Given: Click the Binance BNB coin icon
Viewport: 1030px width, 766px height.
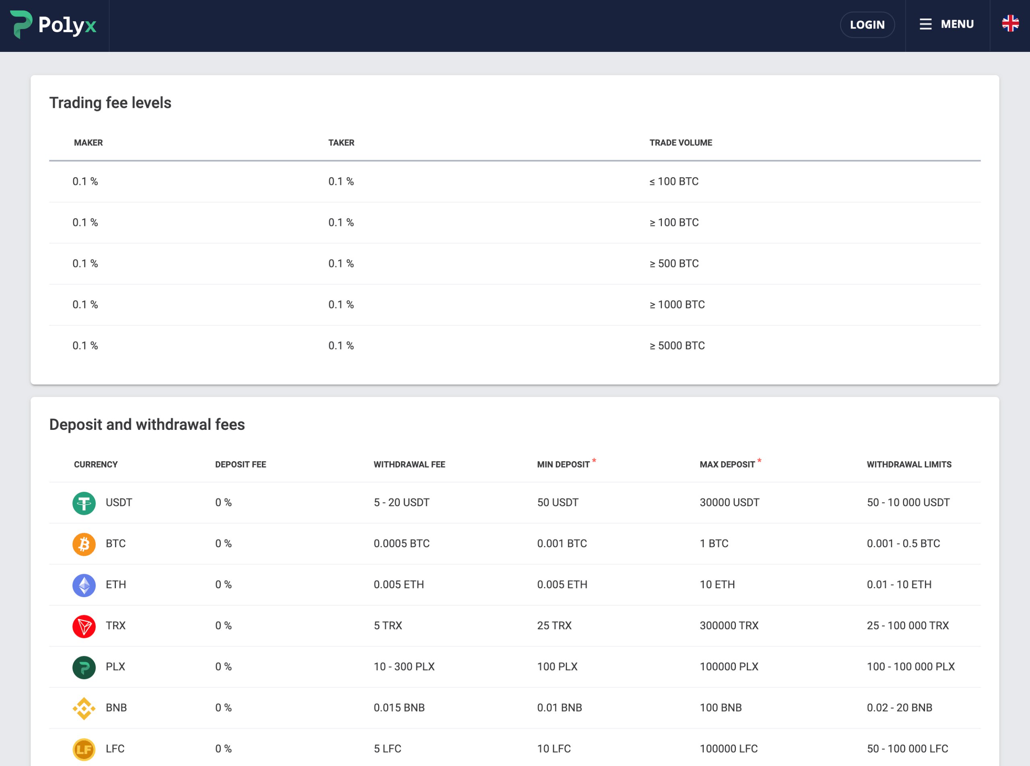Looking at the screenshot, I should (84, 708).
